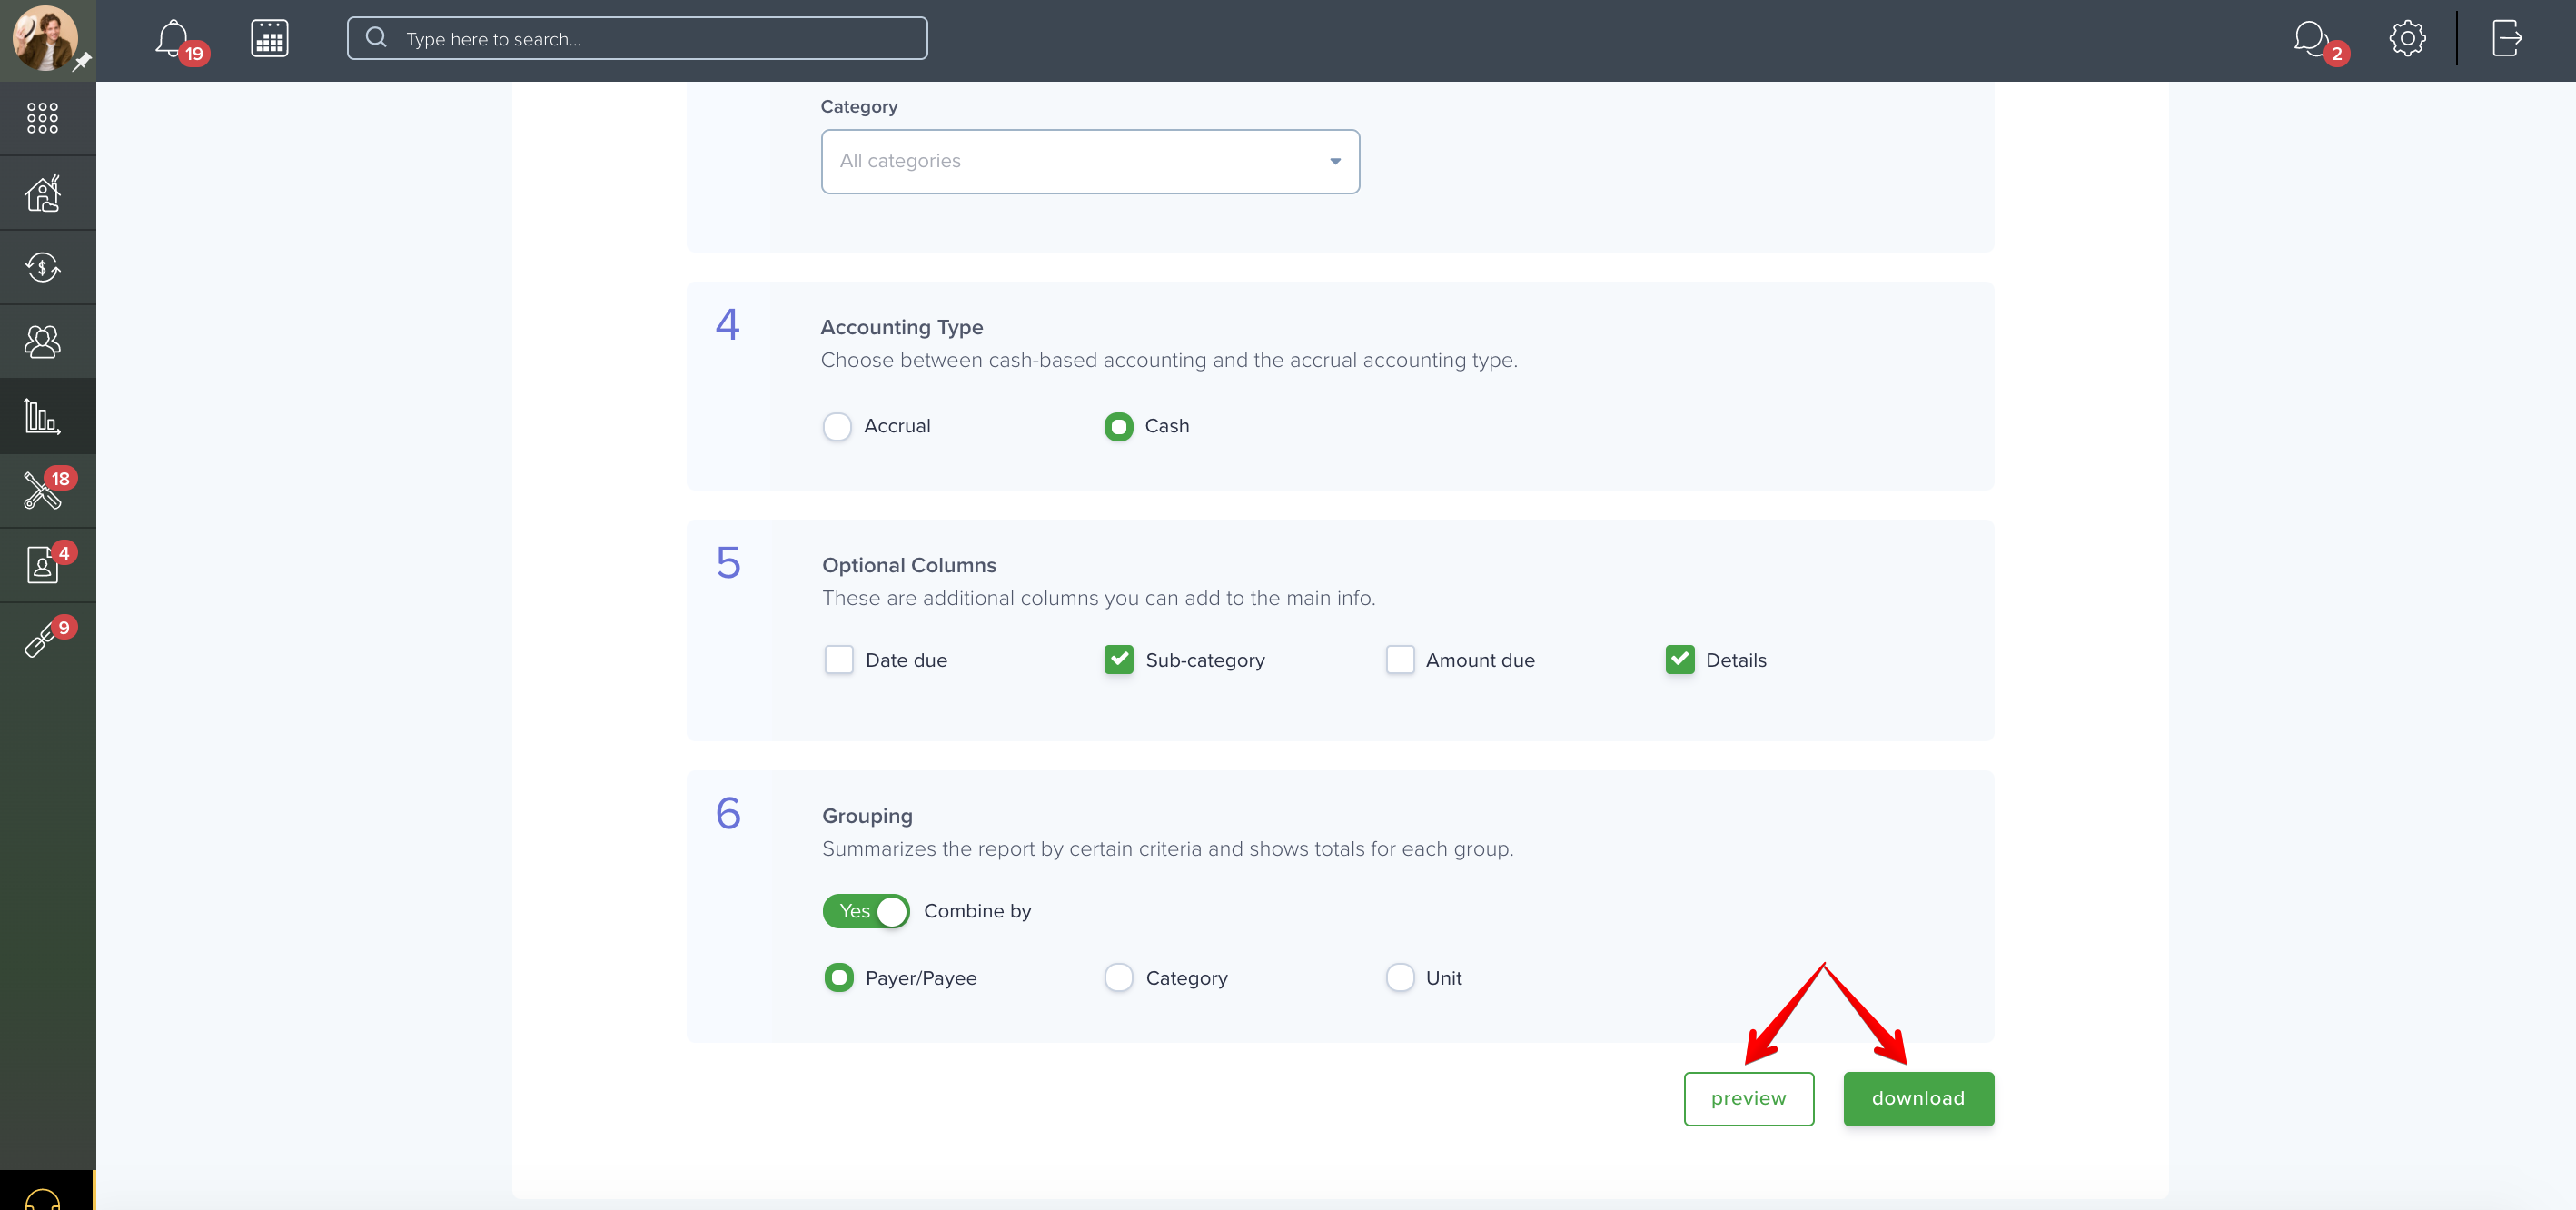
Task: Open the properties house icon in sidebar
Action: 42,193
